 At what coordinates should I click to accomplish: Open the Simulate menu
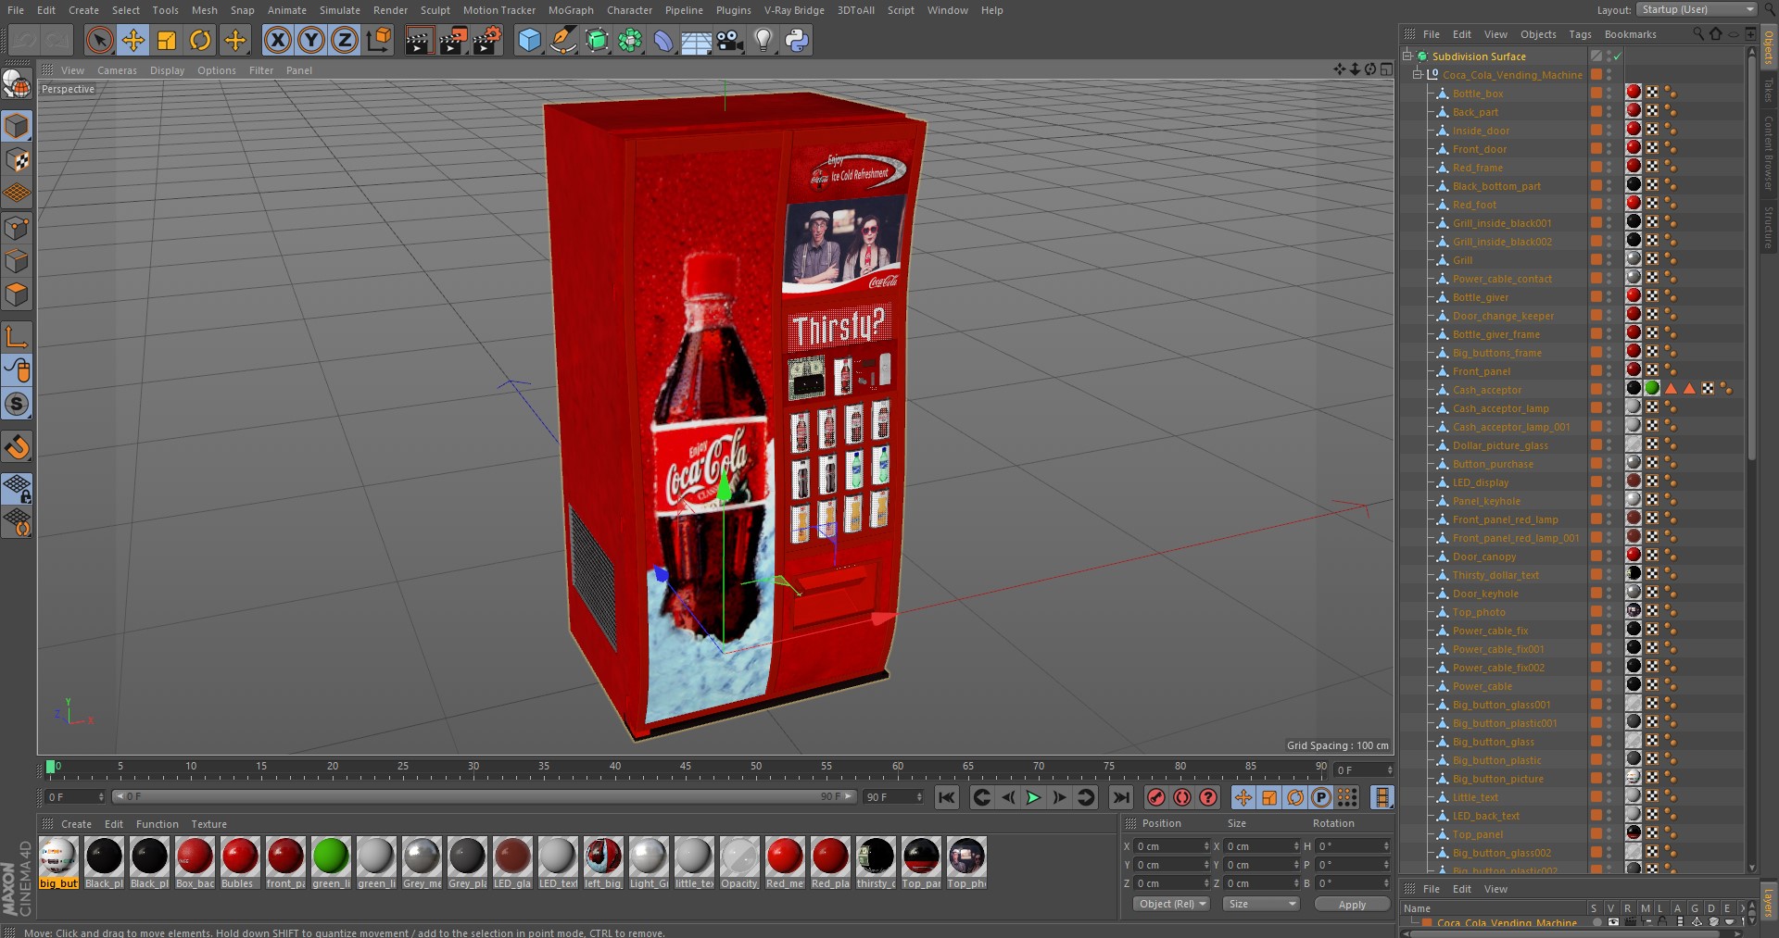(340, 10)
